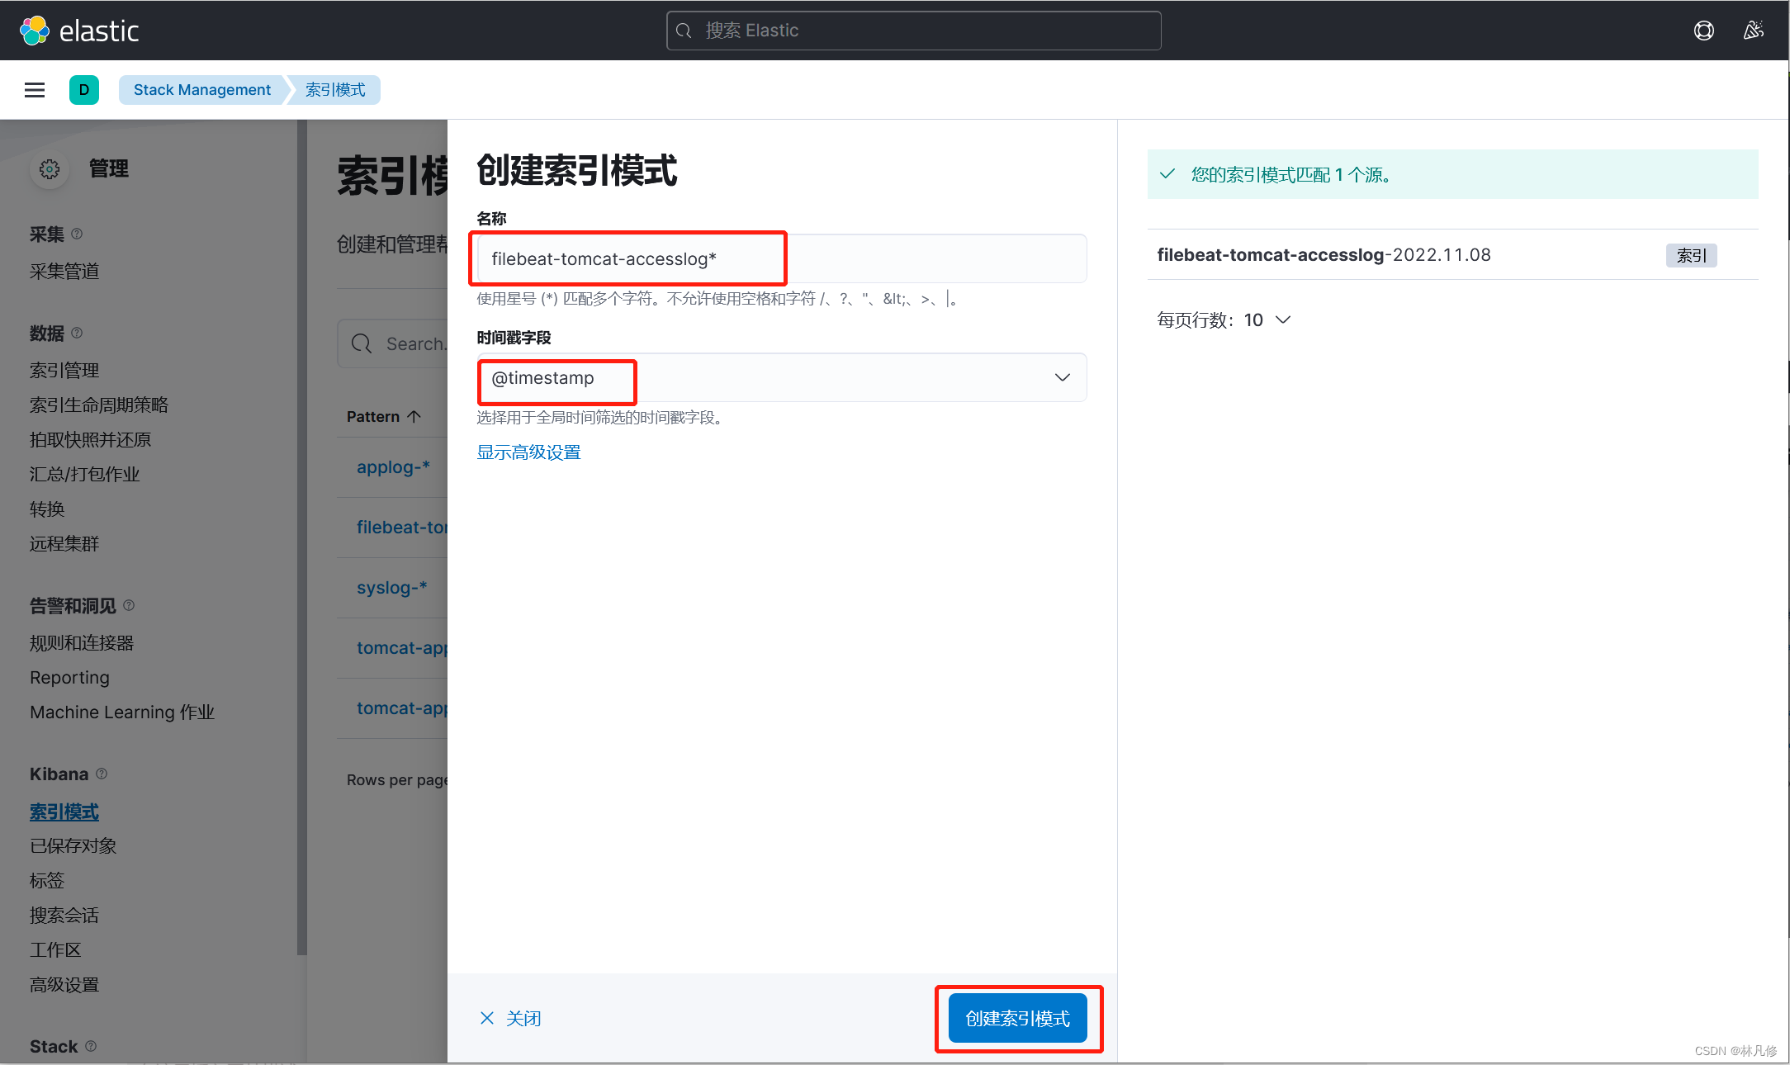This screenshot has width=1790, height=1065.
Task: Open 索引管理 in sidebar
Action: pyautogui.click(x=64, y=370)
